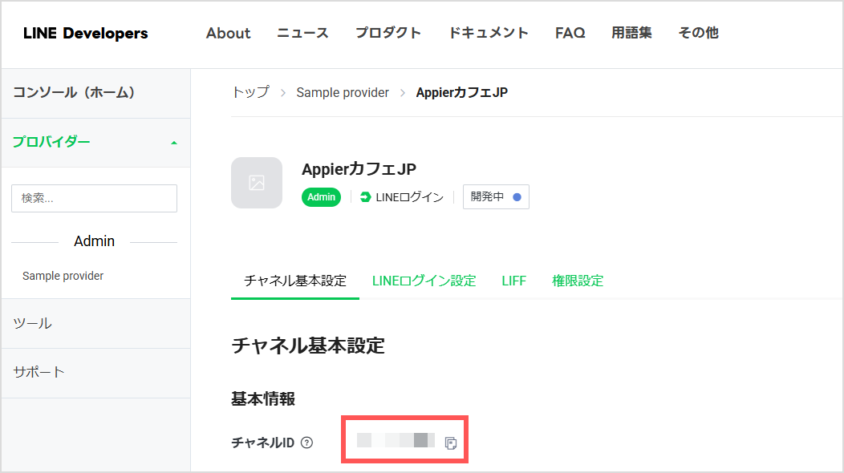Switch to the LINEログイン設定 tab
The height and width of the screenshot is (473, 844).
pos(424,281)
